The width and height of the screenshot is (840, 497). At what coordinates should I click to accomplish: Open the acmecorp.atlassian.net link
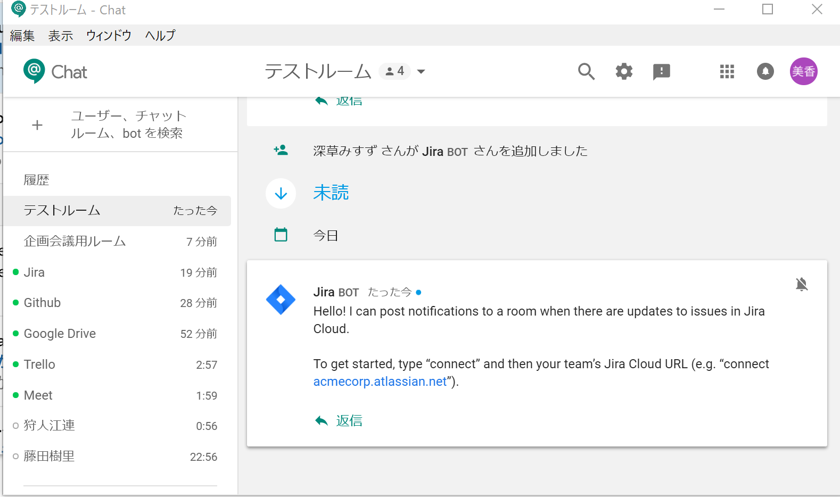[x=380, y=382]
